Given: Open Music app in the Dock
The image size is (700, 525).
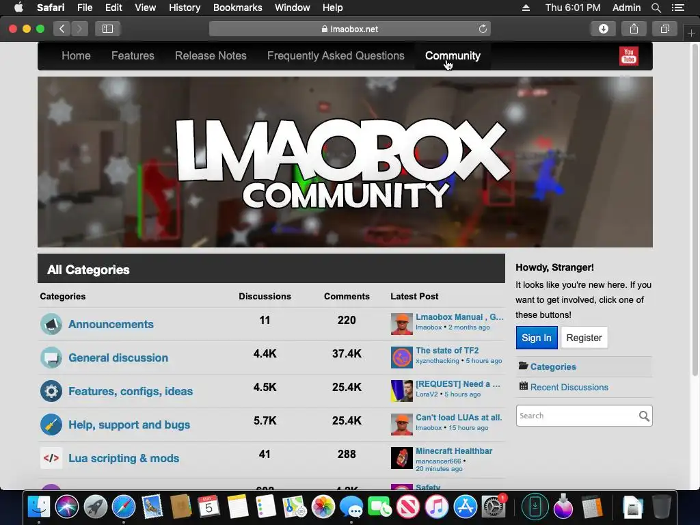Looking at the screenshot, I should point(437,507).
